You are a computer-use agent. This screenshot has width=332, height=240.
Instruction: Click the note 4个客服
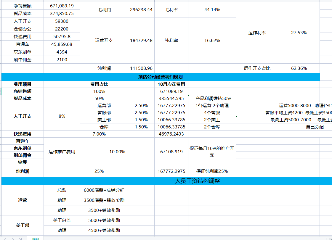[x=212, y=112]
